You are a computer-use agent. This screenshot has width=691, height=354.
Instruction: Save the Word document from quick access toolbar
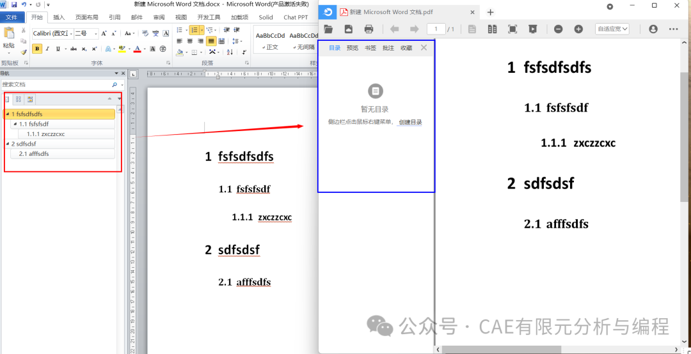14,4
